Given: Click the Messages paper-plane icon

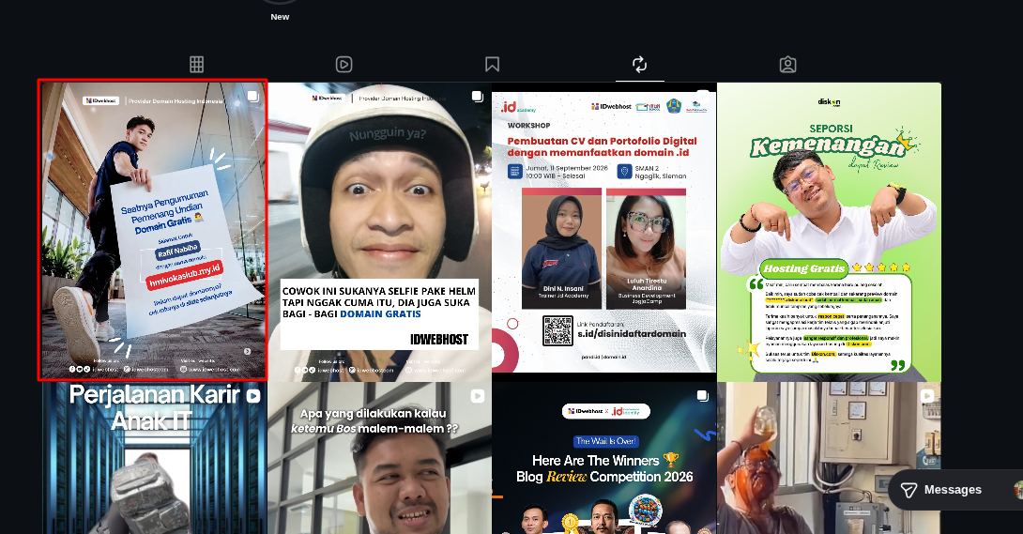Looking at the screenshot, I should (908, 490).
